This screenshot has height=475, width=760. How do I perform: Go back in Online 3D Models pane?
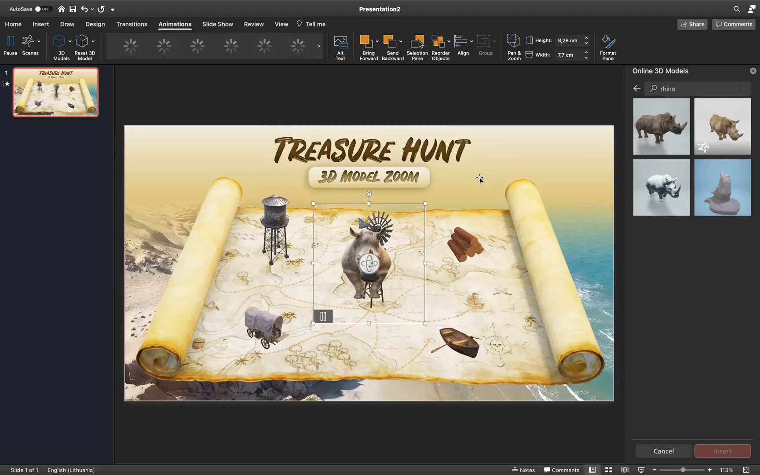pos(637,88)
